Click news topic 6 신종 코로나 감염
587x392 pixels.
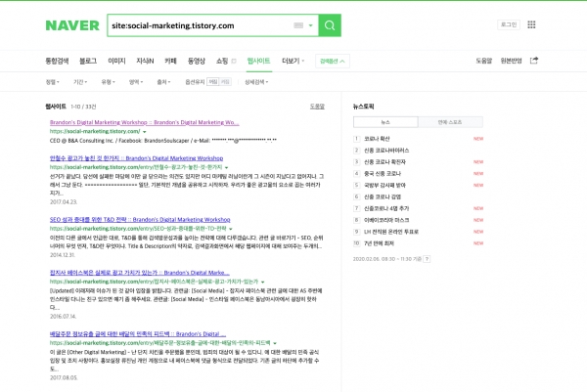click(x=383, y=196)
